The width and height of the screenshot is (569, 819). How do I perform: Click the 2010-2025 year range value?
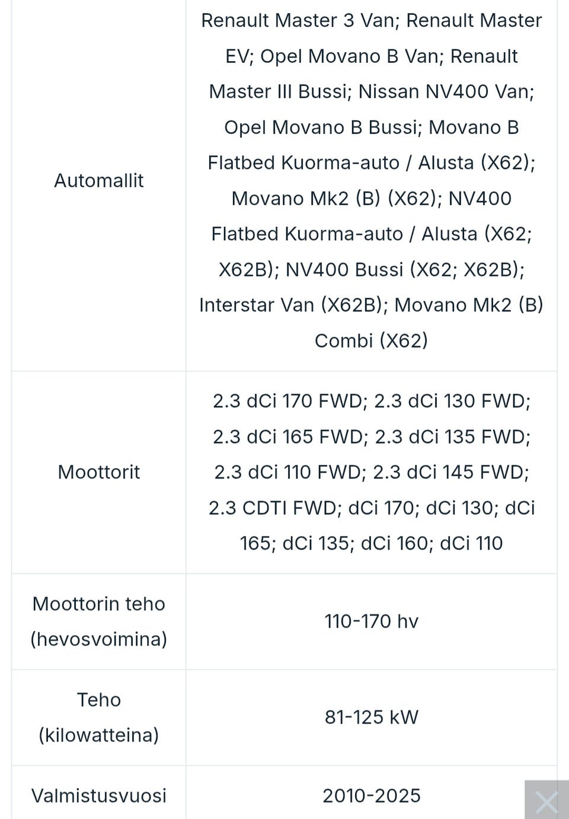tap(371, 796)
